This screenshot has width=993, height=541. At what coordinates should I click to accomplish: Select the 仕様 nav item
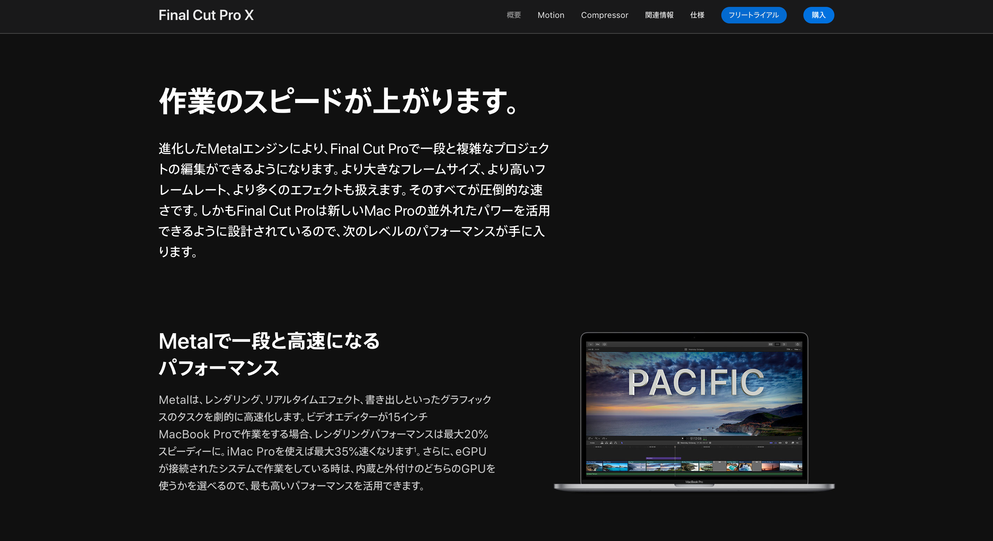pyautogui.click(x=697, y=15)
